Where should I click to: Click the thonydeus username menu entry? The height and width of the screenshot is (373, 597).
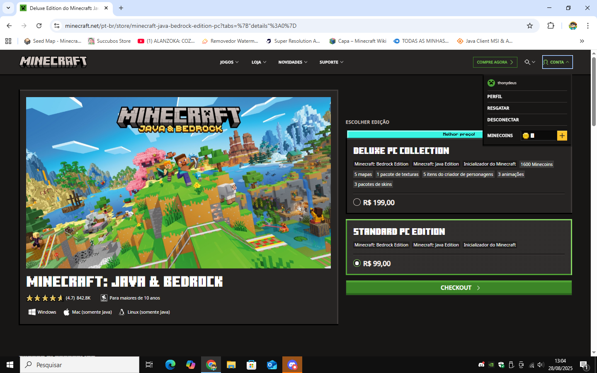tap(507, 83)
